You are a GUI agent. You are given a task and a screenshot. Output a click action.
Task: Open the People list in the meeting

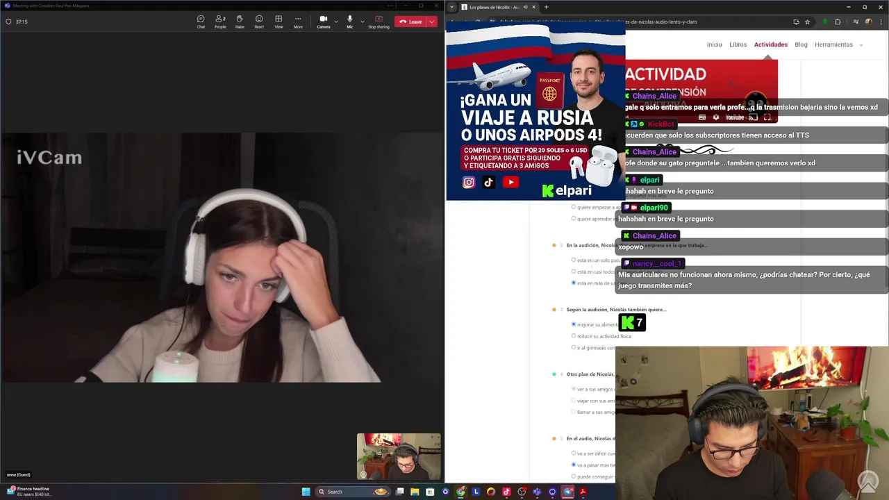pos(220,22)
